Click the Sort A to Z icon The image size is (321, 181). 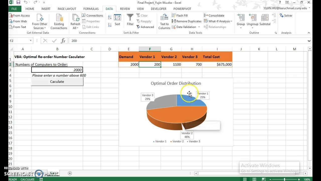pos(110,17)
